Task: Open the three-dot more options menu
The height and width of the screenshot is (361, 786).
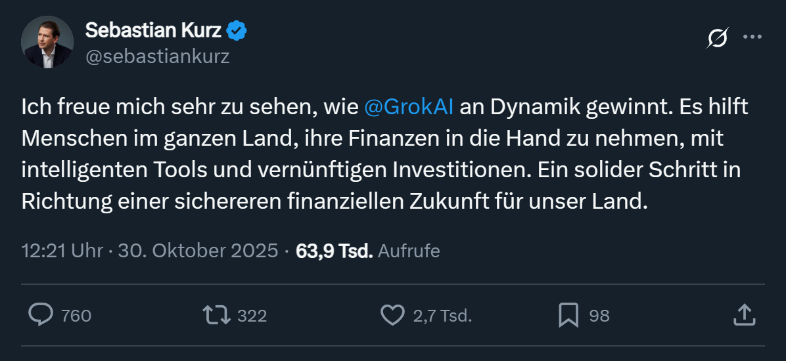Action: [x=752, y=37]
